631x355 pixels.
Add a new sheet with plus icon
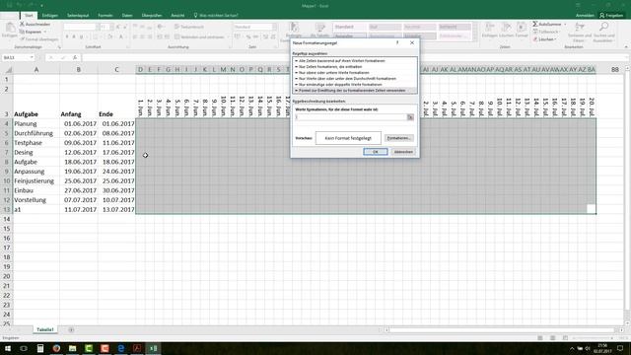[71, 329]
